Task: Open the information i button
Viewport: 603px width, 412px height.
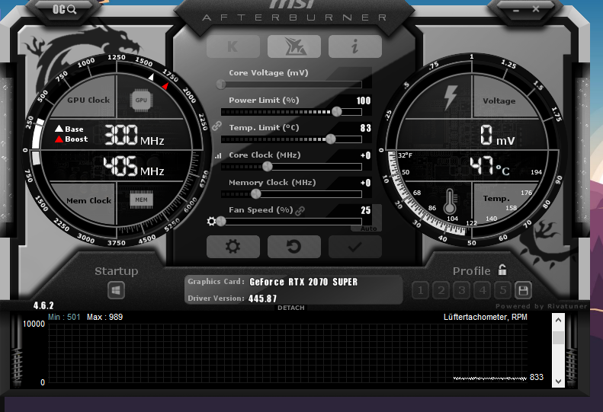Action: tap(355, 46)
